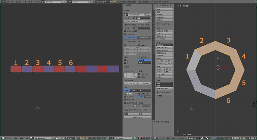Open the ウィンドウ menu
257x140 pixels.
[x=28, y=2]
